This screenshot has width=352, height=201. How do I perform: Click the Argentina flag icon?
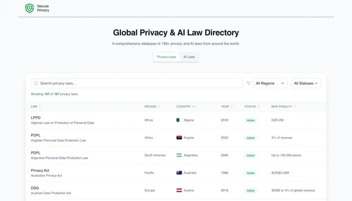pos(179,155)
